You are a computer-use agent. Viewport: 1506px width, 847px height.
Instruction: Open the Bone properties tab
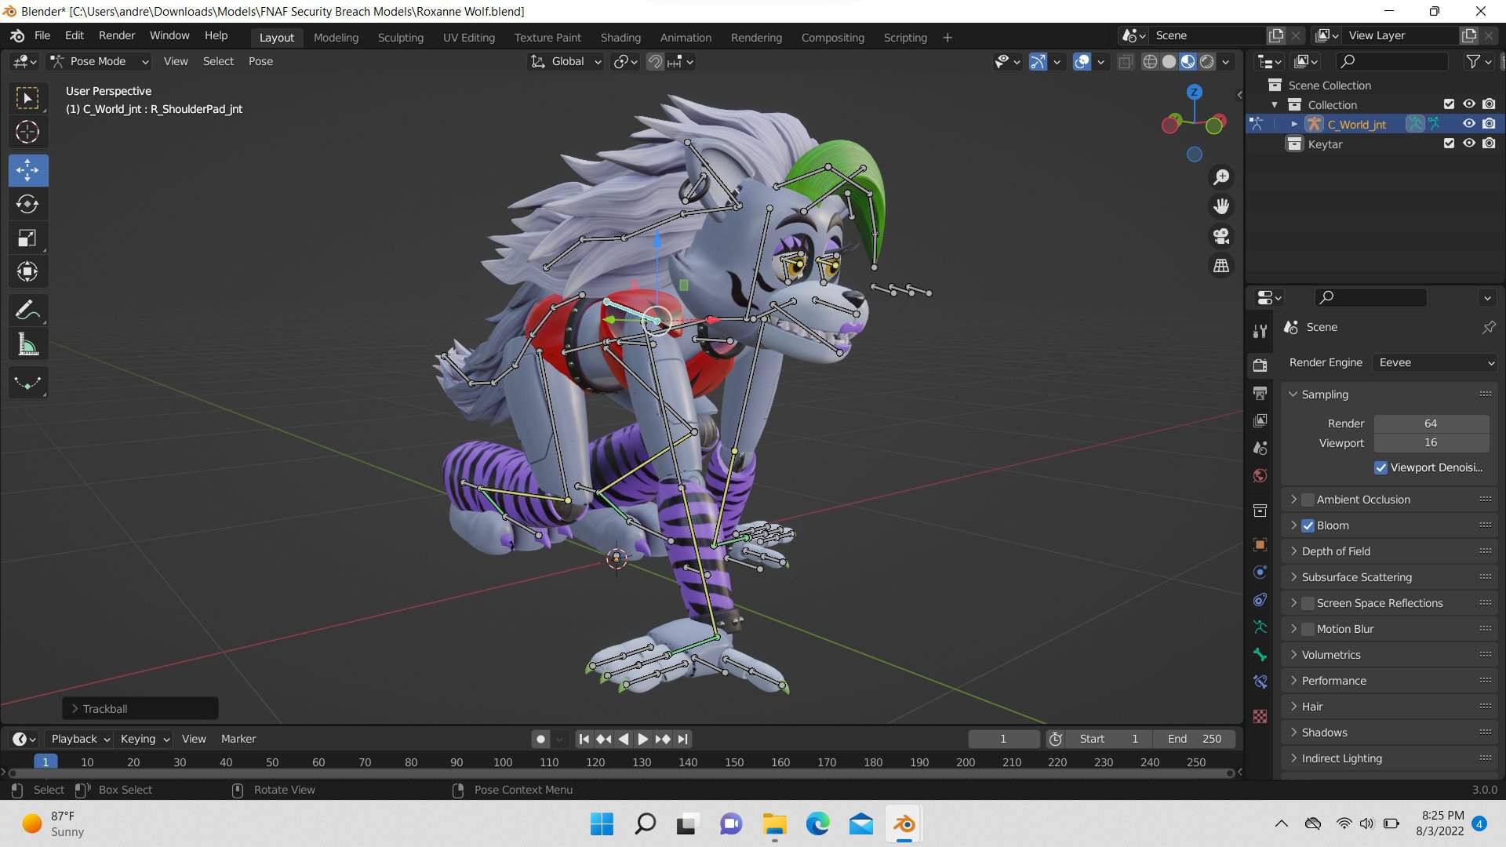pyautogui.click(x=1260, y=654)
